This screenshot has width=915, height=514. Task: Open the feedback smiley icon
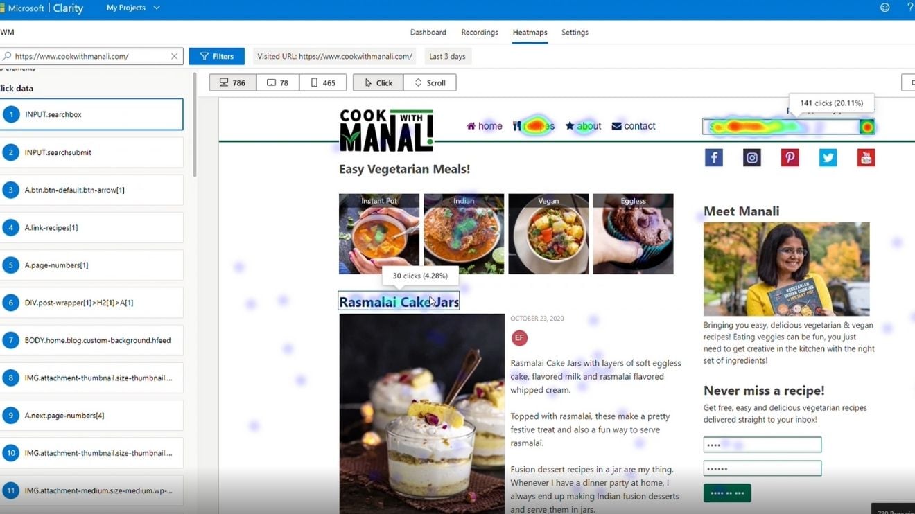885,8
